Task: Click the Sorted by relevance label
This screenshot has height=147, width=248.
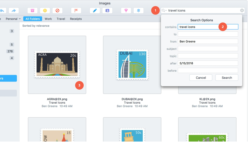Action: (x=36, y=26)
